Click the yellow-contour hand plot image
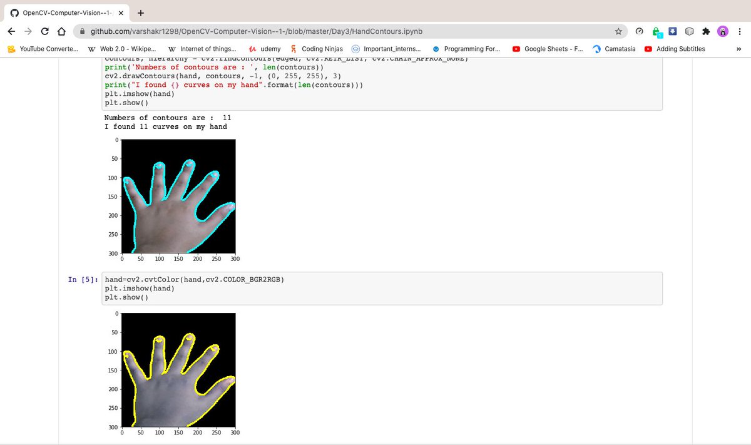 click(178, 371)
